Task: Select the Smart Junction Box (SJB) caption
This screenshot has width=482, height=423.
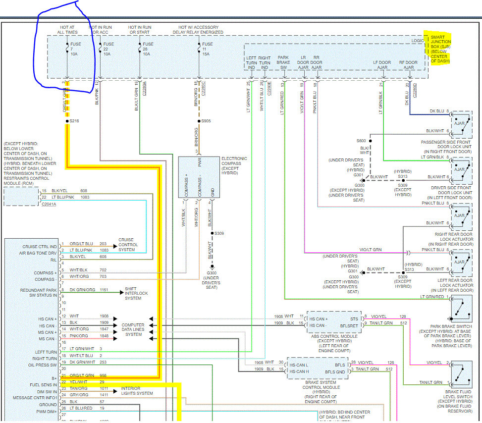Action: (440, 49)
